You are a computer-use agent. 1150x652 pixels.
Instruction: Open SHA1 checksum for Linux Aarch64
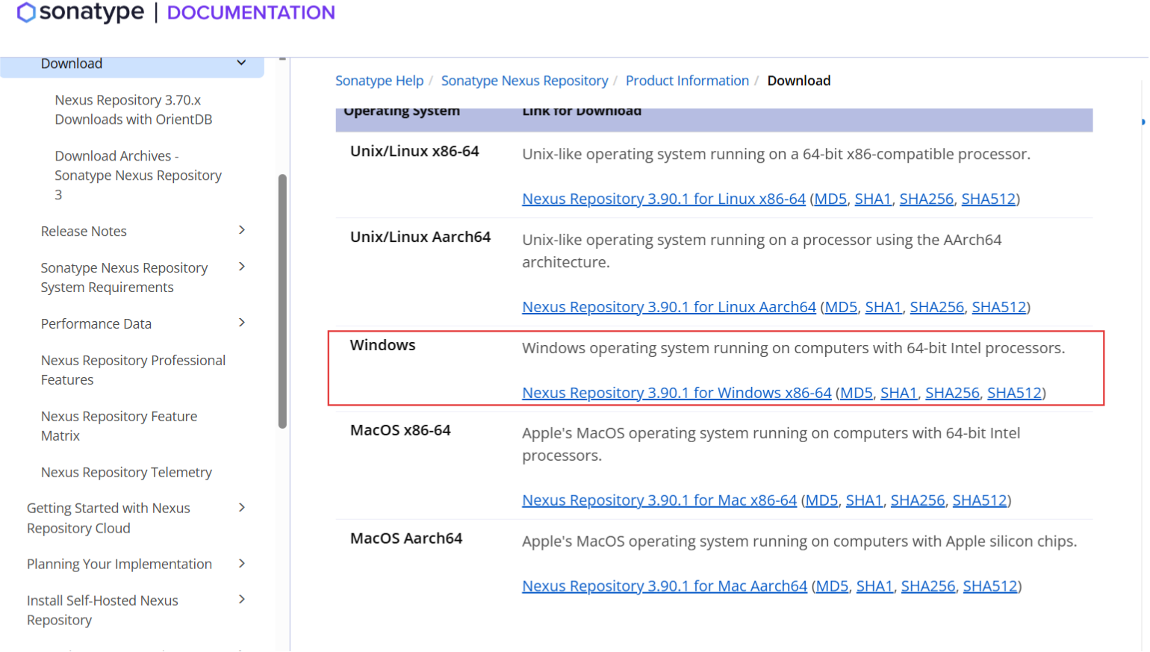coord(883,308)
